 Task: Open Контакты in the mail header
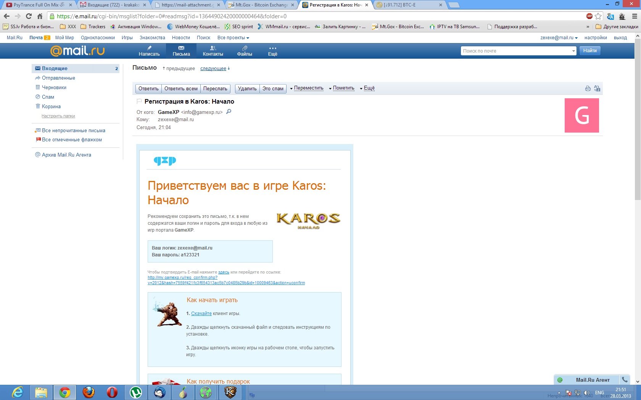pos(213,51)
